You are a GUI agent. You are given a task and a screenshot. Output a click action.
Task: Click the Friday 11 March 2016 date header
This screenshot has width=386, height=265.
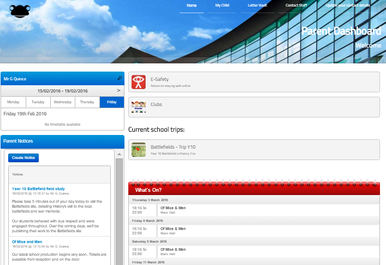(254, 262)
